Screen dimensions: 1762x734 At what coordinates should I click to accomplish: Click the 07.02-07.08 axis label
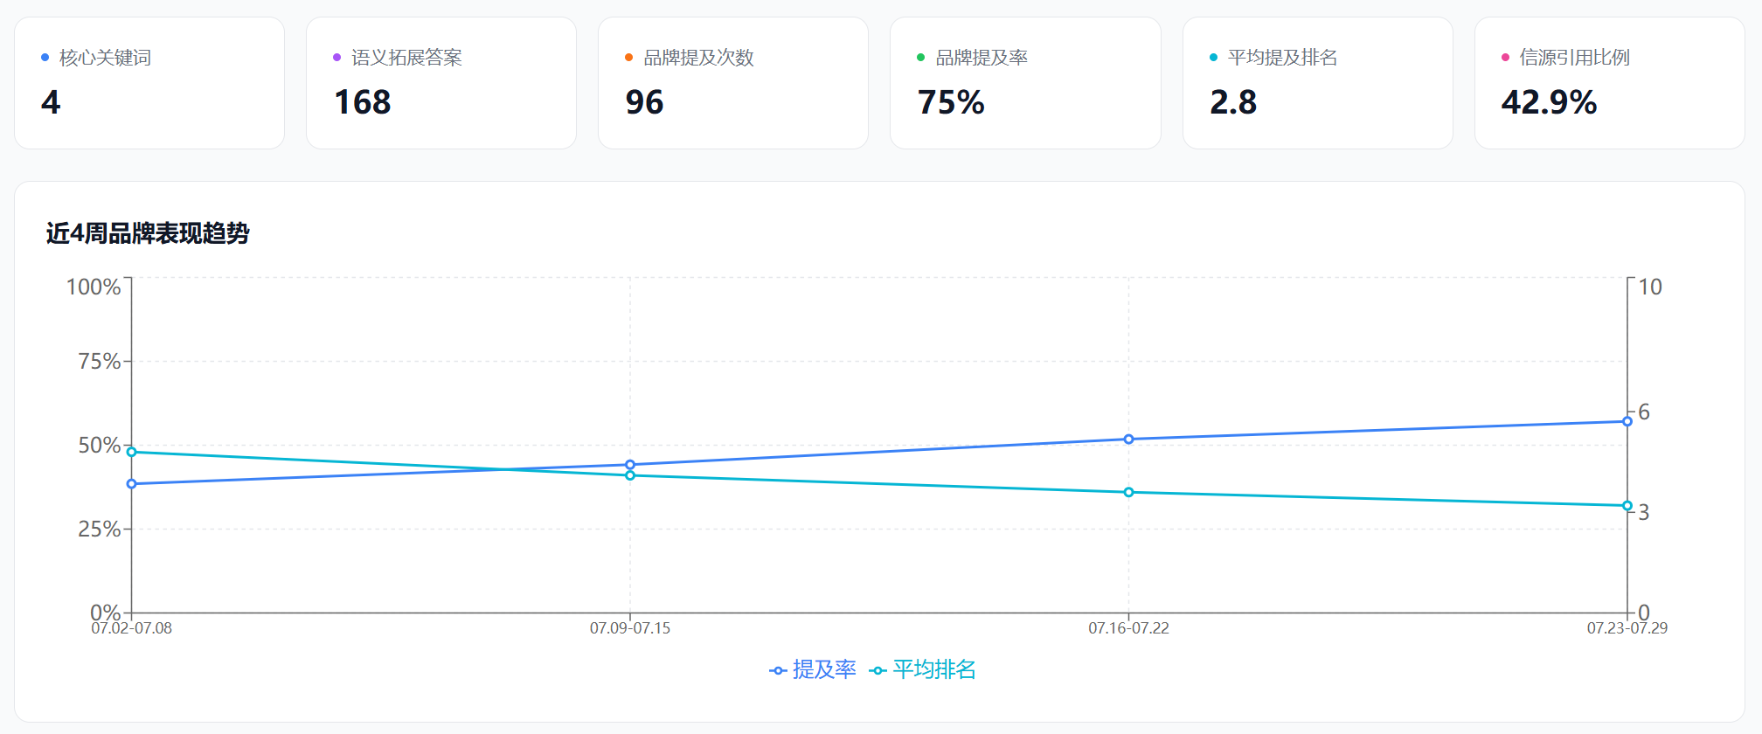point(132,628)
